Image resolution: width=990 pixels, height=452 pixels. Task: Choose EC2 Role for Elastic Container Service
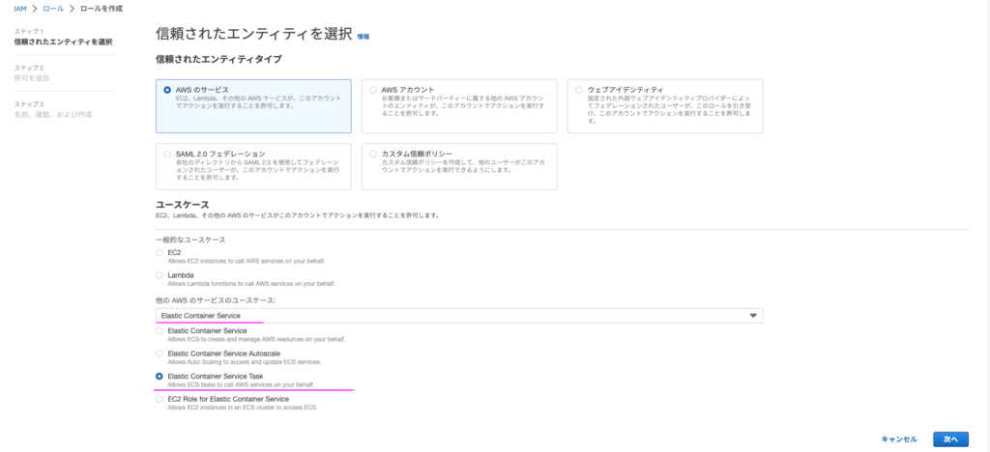coord(160,399)
